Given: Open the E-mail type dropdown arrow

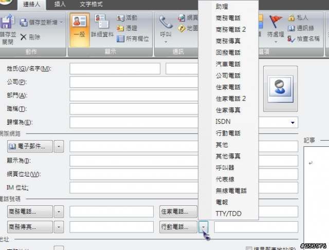Looking at the screenshot, I should pyautogui.click(x=59, y=146).
